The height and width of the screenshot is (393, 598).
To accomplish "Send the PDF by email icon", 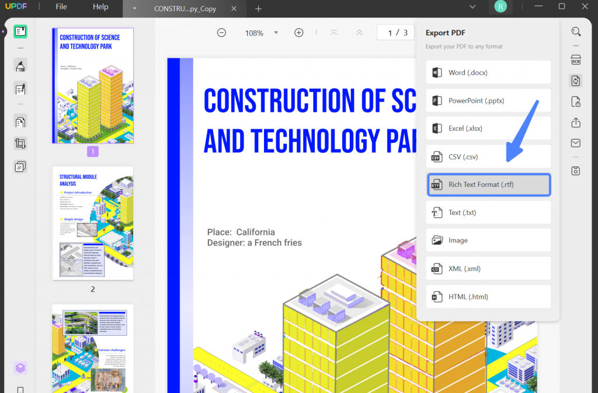I will click(x=576, y=143).
